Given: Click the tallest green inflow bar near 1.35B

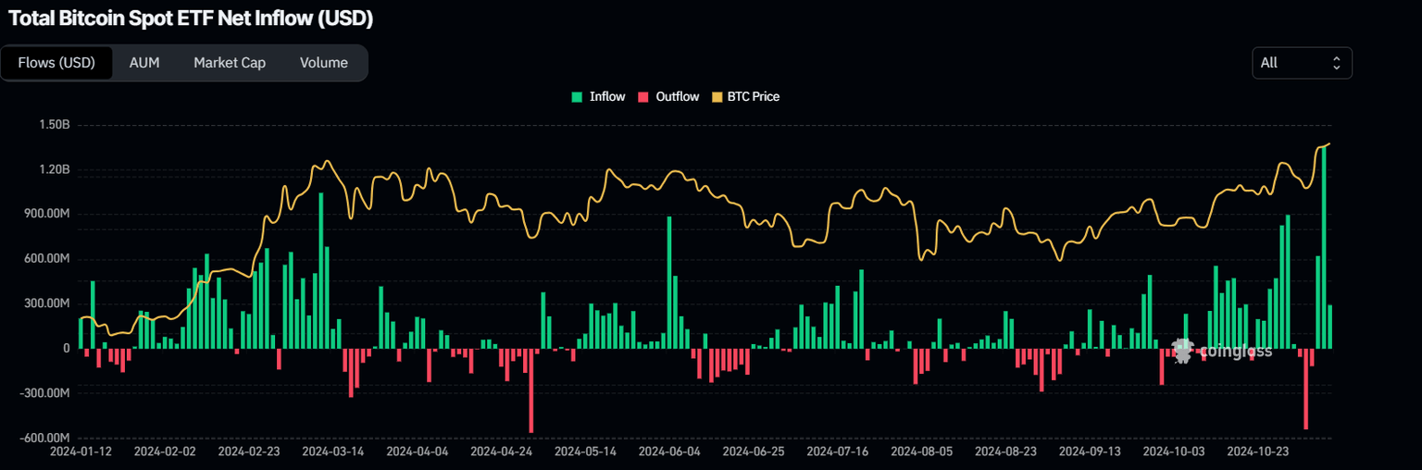Looking at the screenshot, I should (1324, 247).
